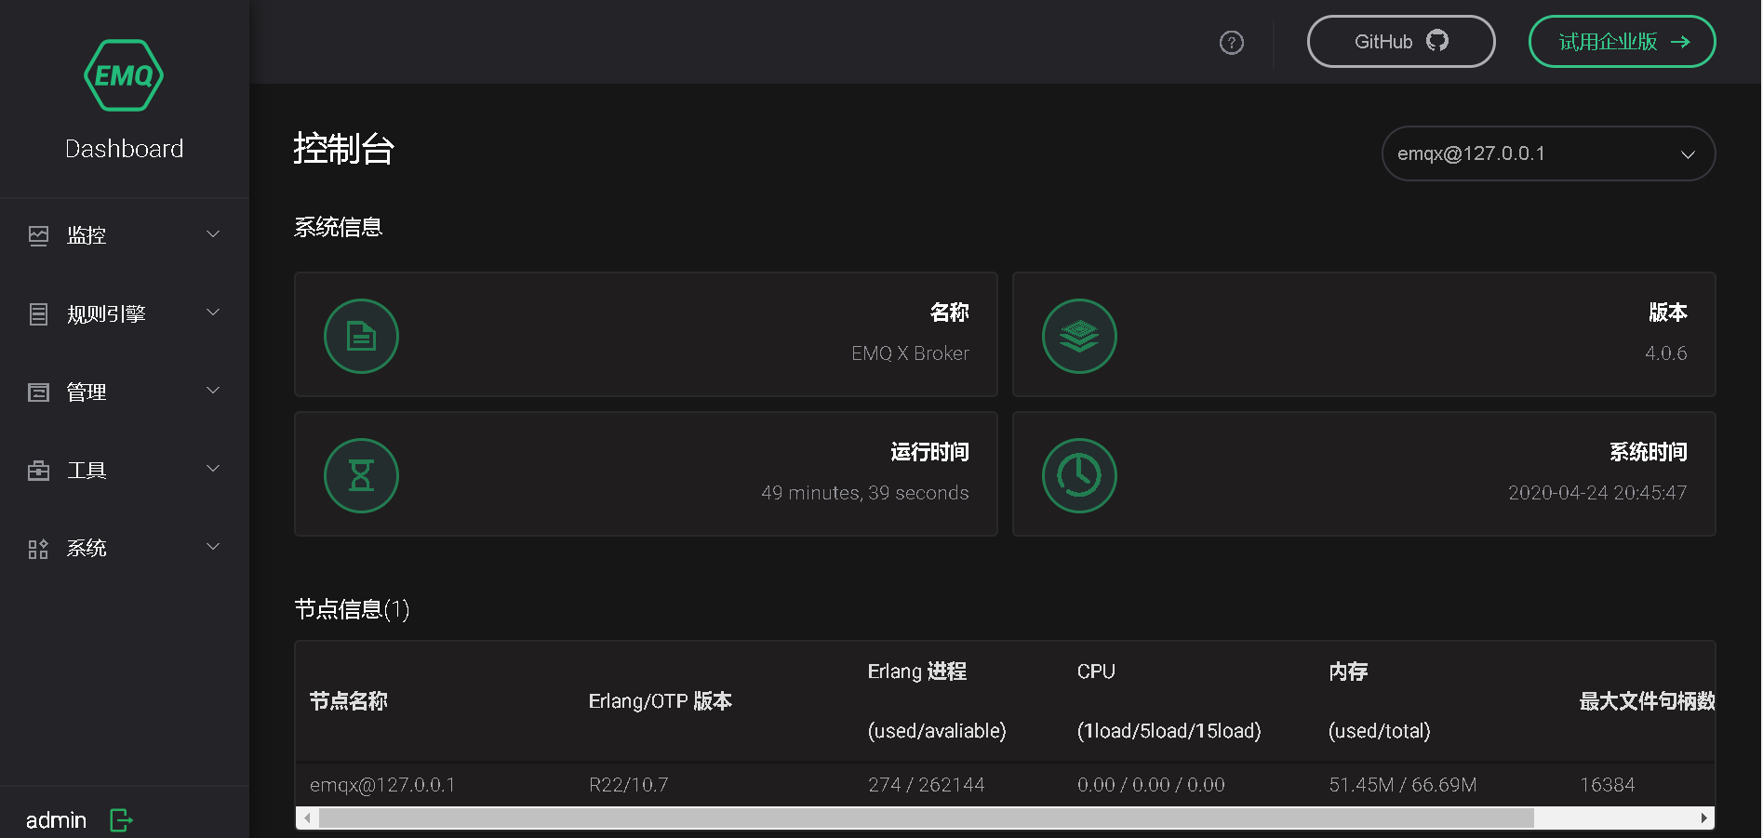This screenshot has height=838, width=1763.
Task: Expand the 工具 menu chevron
Action: click(x=213, y=469)
